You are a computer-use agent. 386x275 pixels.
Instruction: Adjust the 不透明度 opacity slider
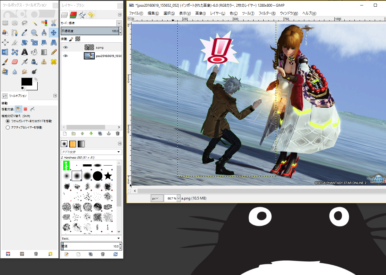coord(90,31)
